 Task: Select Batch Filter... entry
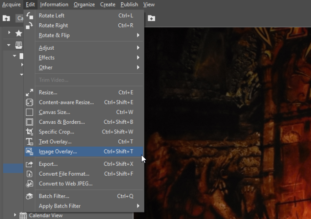point(84,196)
